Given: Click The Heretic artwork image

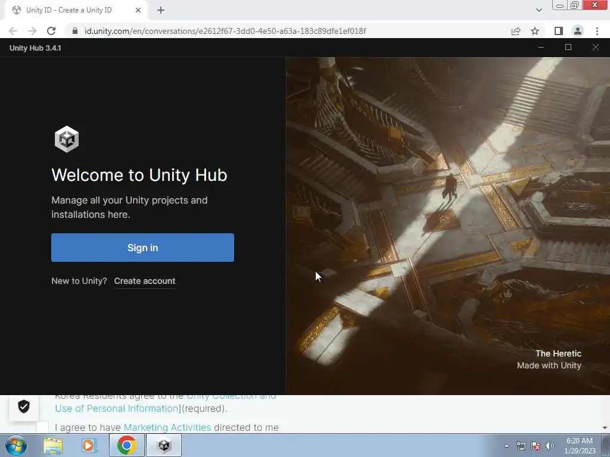Looking at the screenshot, I should tap(448, 226).
